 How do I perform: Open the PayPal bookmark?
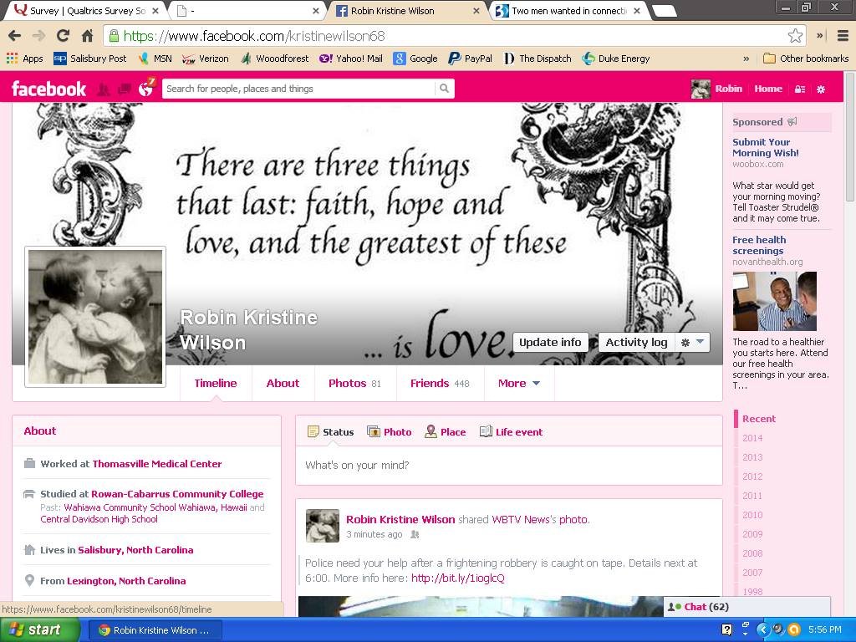point(470,59)
